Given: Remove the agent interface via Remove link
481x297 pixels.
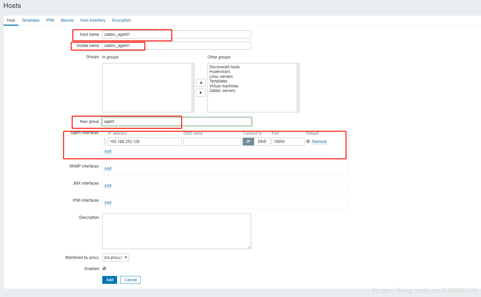Looking at the screenshot, I should click(319, 142).
